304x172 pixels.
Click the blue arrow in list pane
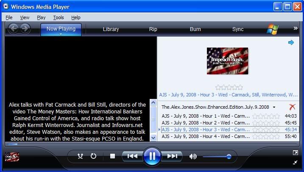tap(291, 42)
